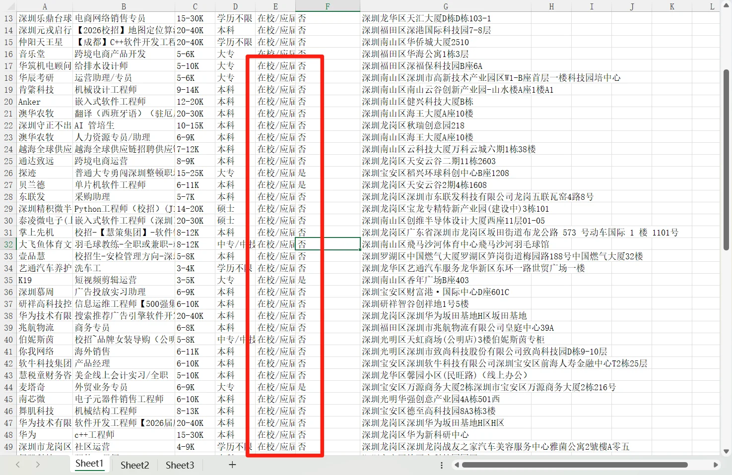The height and width of the screenshot is (475, 732).
Task: Click the salary cell '3-4K'
Action: (x=195, y=268)
